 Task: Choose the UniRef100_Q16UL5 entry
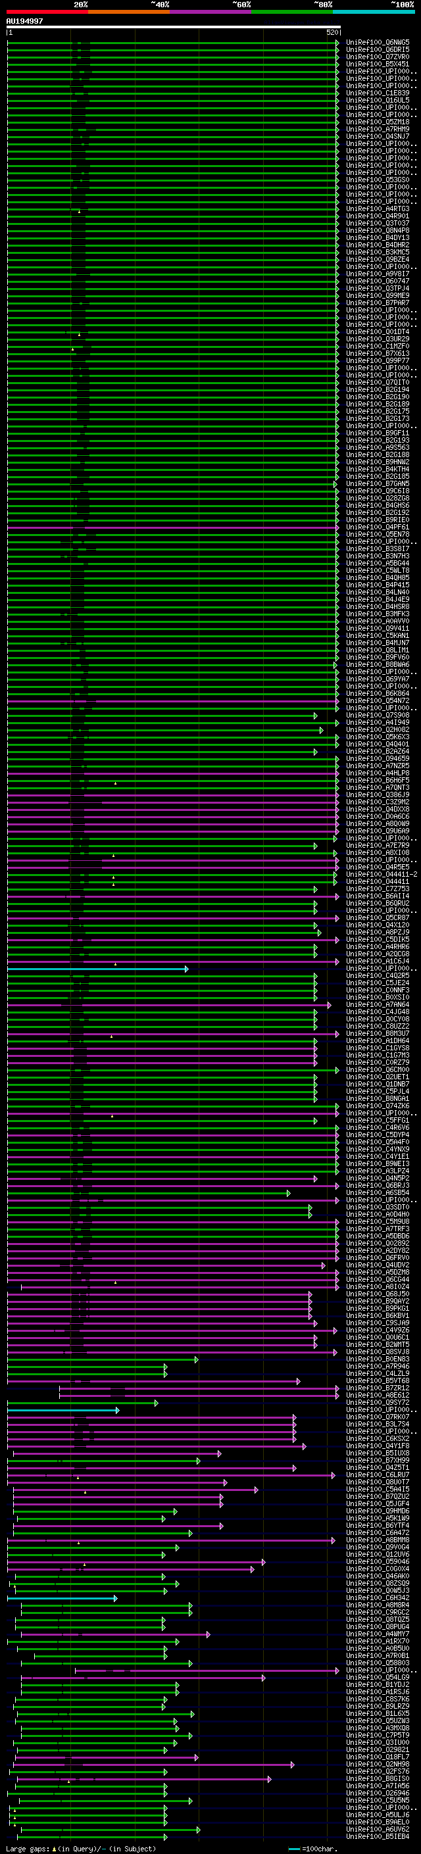click(378, 100)
